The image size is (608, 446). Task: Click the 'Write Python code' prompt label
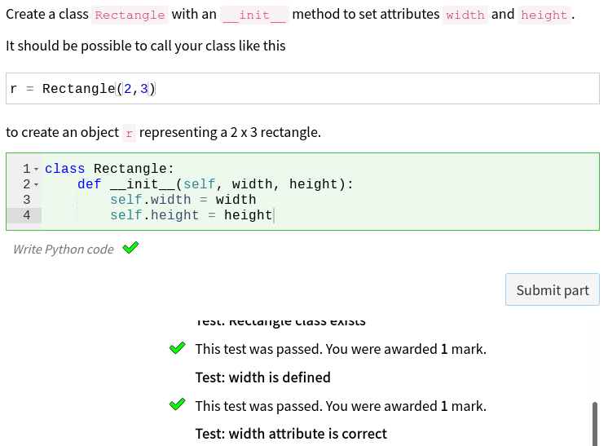(64, 249)
